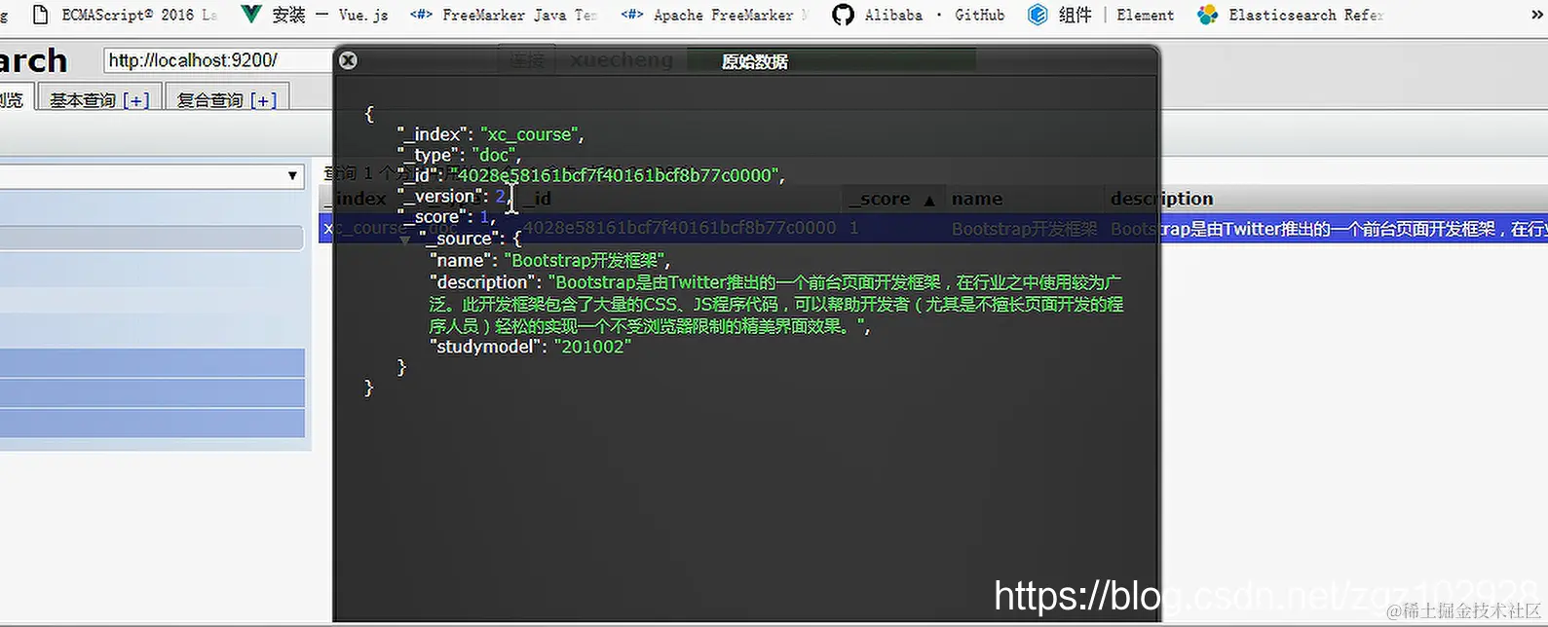This screenshot has height=627, width=1548.
Task: Show more bookmarks with the » chevron
Action: (x=1538, y=15)
